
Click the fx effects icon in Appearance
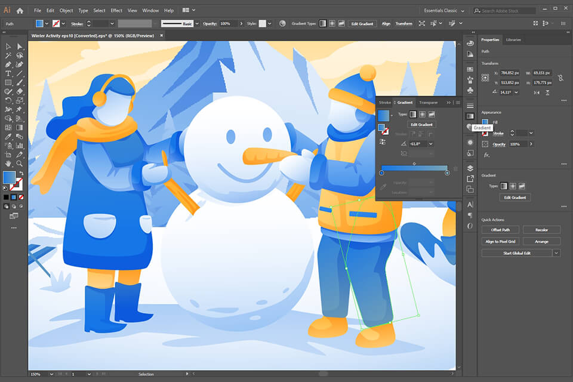click(x=486, y=155)
